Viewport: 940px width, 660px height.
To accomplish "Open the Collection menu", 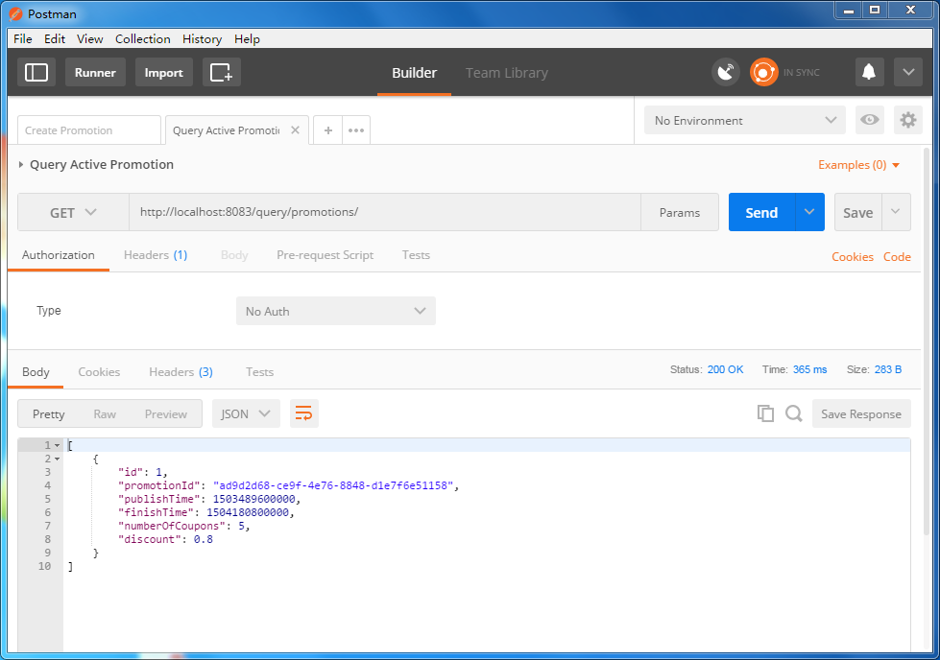I will coord(142,39).
